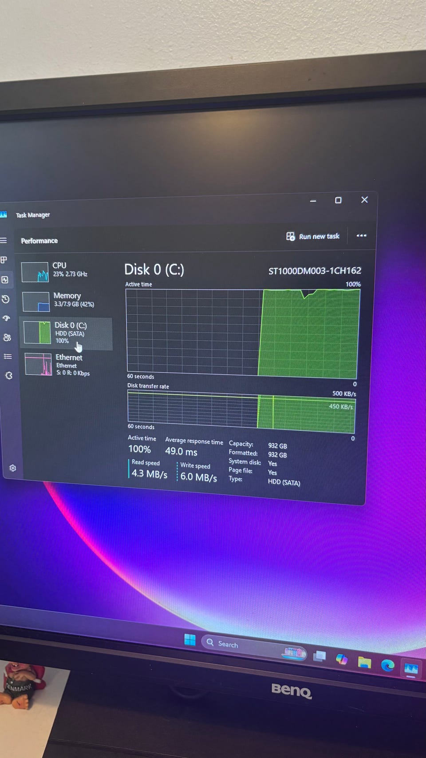Open File Explorer from the taskbar
This screenshot has width=426, height=758.
364,663
